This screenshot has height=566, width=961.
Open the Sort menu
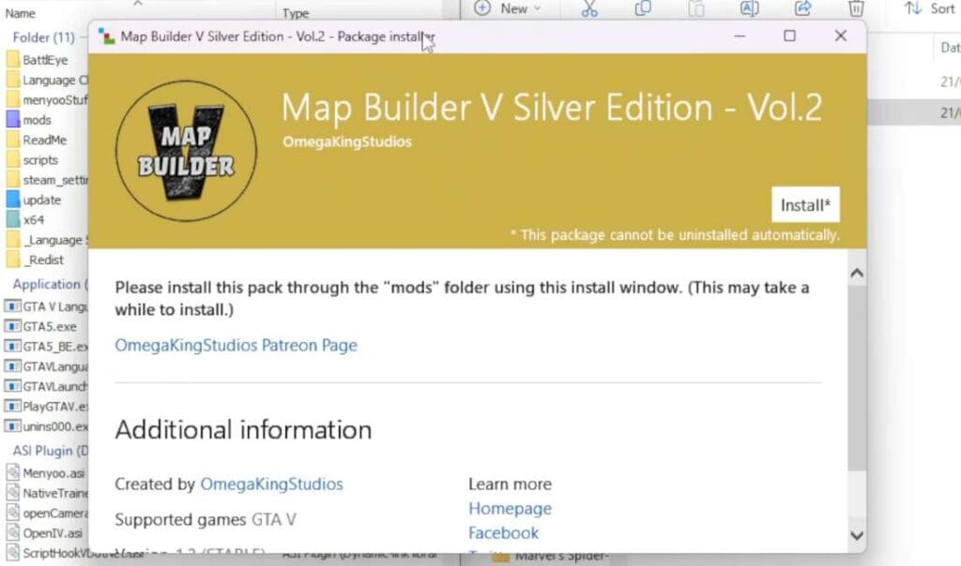tap(930, 8)
